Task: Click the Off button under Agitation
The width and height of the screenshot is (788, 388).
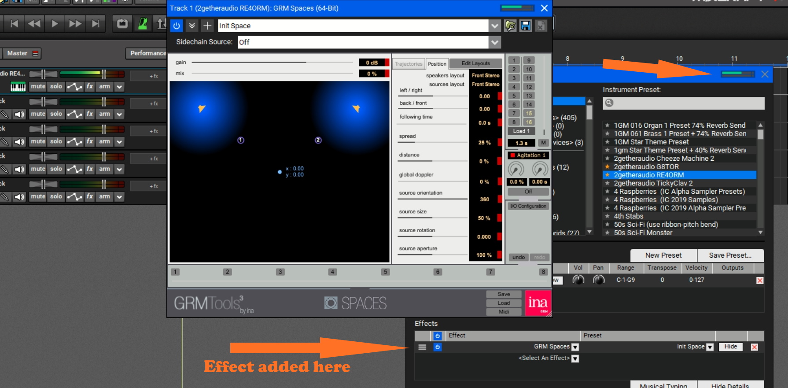Action: point(528,192)
